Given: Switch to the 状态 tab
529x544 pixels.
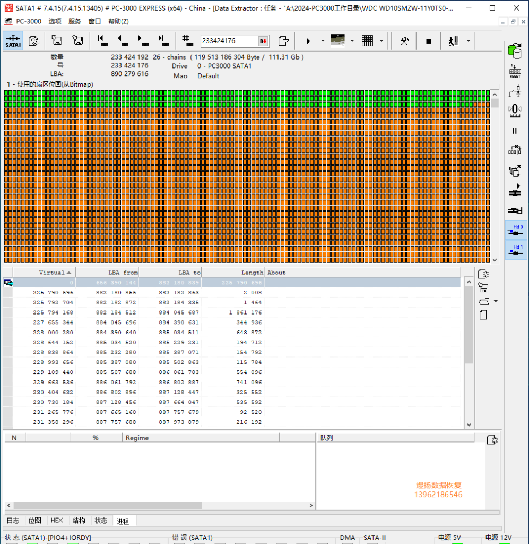Looking at the screenshot, I should pos(101,521).
